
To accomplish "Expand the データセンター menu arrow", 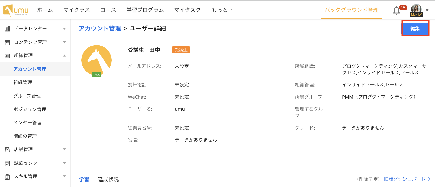I will point(64,29).
